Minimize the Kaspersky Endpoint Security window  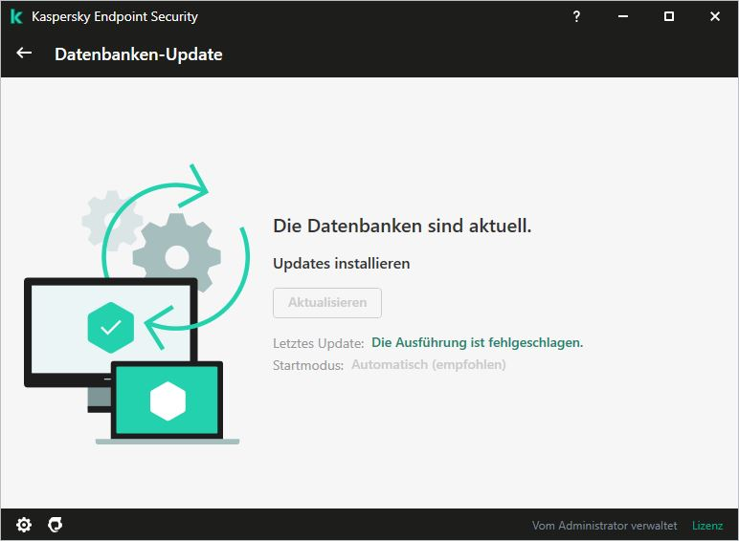[x=623, y=16]
